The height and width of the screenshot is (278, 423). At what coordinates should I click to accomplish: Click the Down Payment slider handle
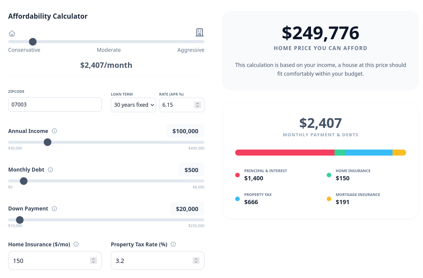point(20,220)
